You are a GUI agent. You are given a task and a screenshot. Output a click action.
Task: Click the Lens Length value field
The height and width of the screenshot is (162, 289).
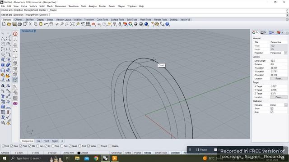pos(279,61)
